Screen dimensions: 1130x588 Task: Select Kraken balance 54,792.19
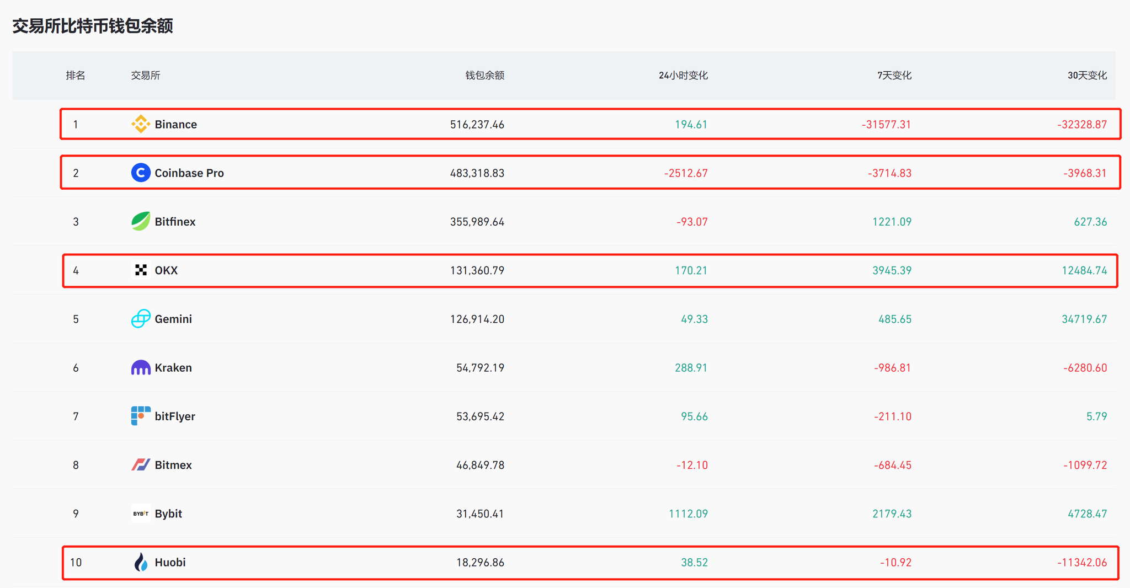point(480,368)
